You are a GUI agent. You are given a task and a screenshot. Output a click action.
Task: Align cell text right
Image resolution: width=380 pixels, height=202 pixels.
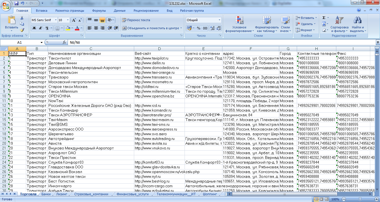point(102,28)
